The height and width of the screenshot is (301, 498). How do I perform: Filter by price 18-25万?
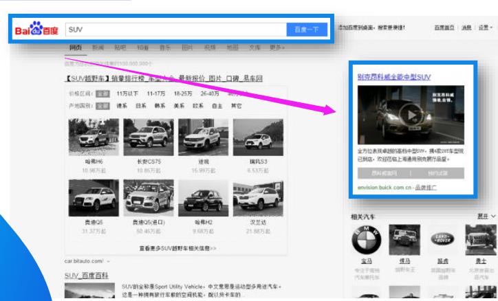183,94
